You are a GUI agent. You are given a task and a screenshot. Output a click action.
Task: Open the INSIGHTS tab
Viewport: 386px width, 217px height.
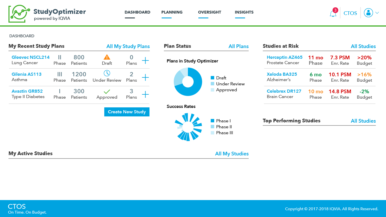(244, 12)
